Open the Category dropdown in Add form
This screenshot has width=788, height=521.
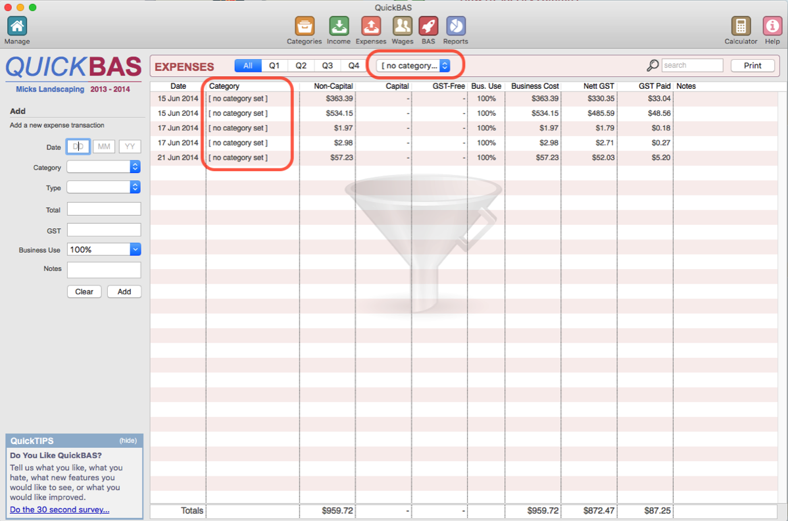104,167
